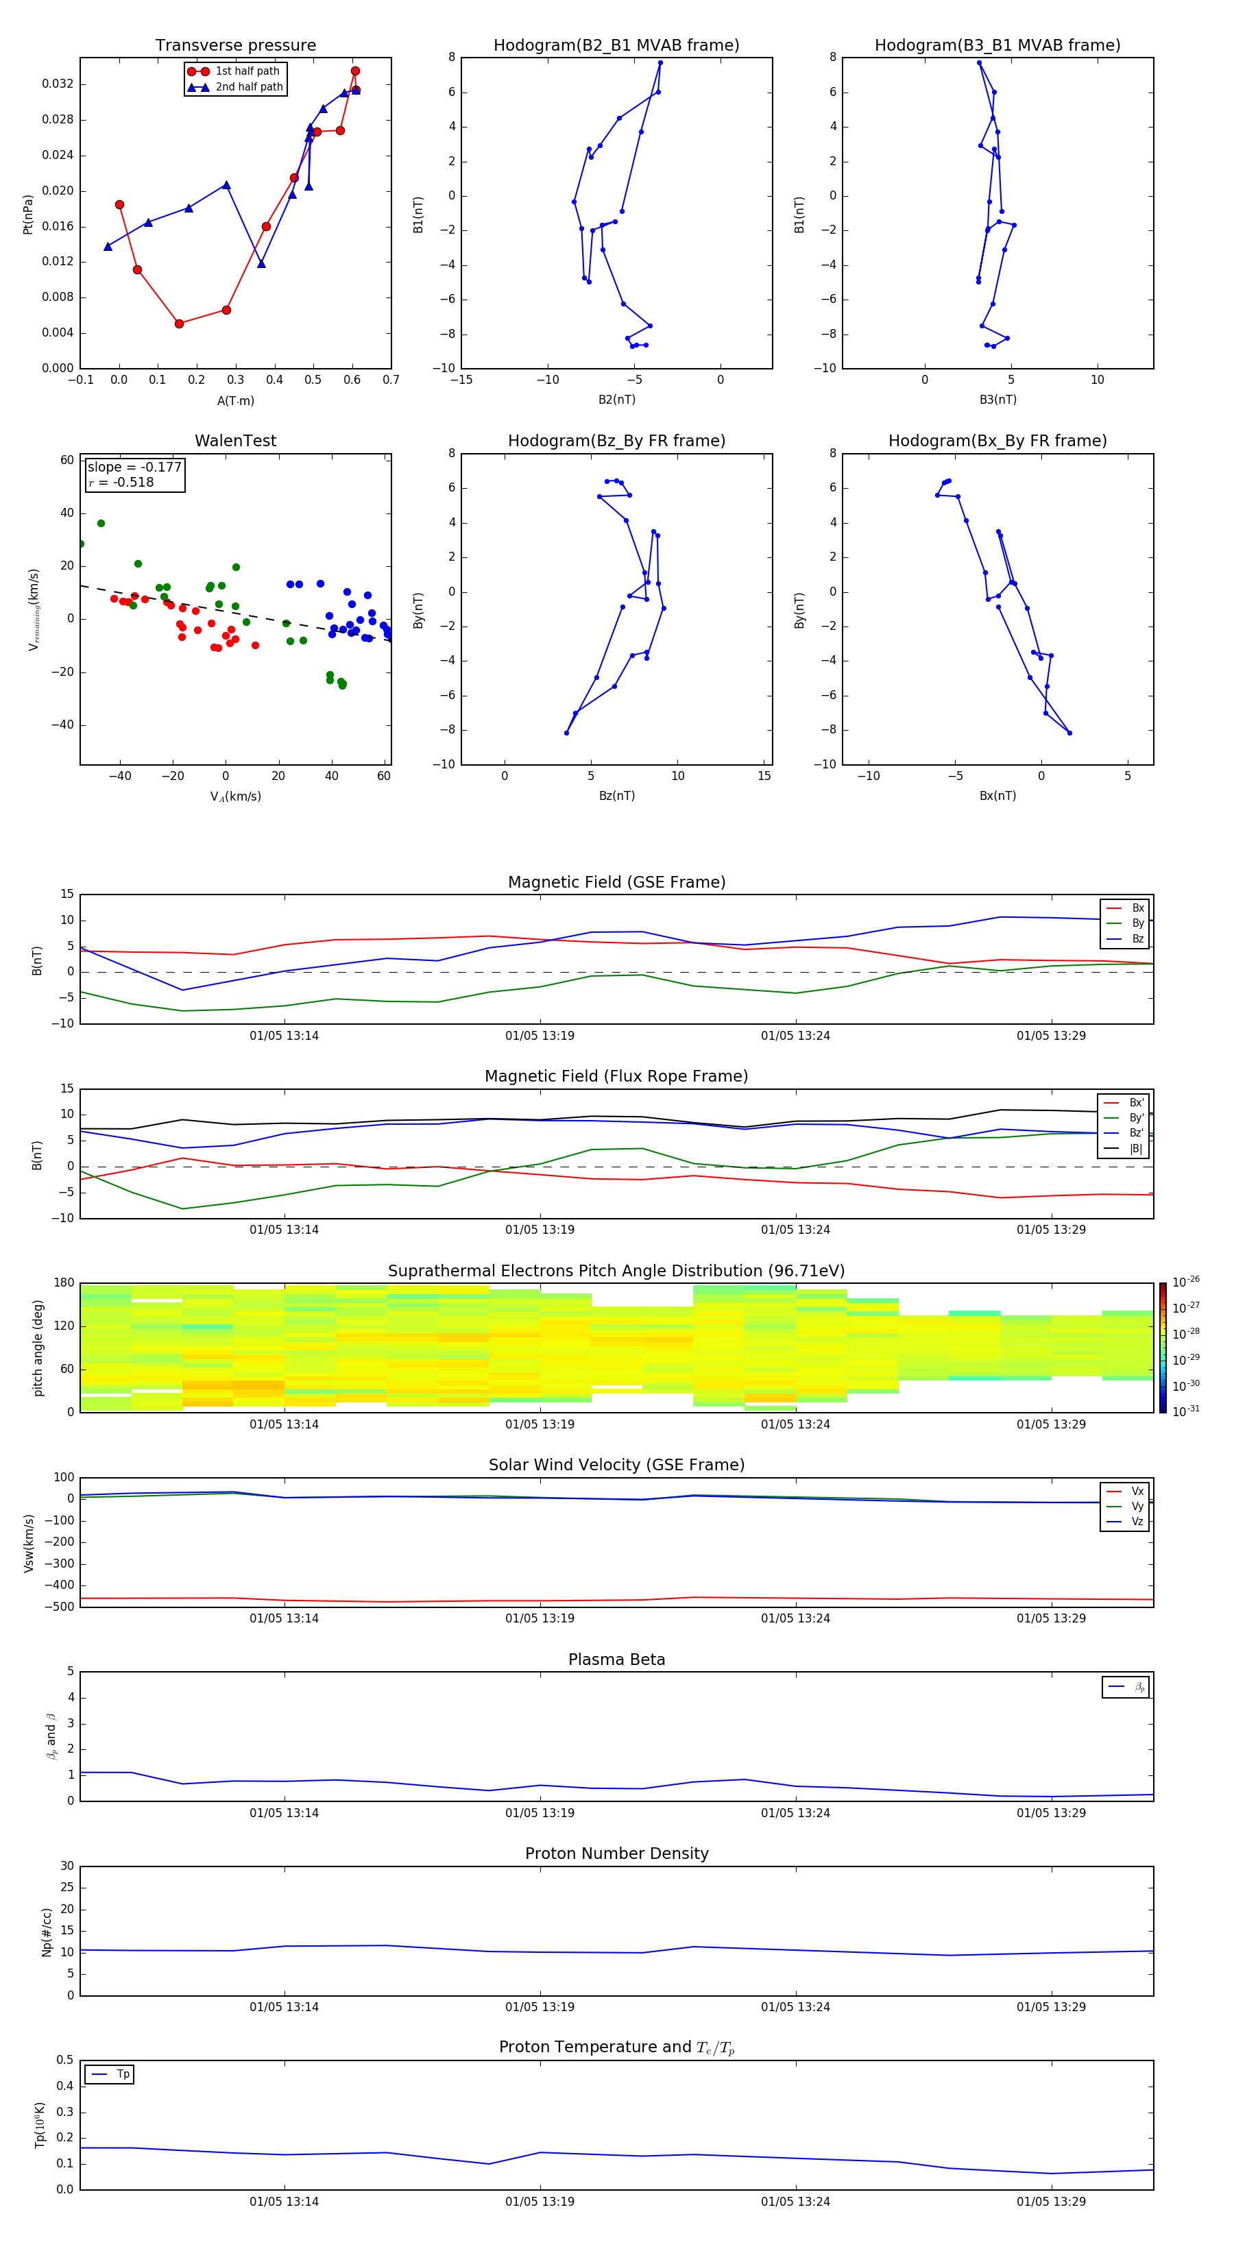Click 'Solar Wind Velocity (GSE Frame)' title
The image size is (1234, 2262).
(x=616, y=1466)
